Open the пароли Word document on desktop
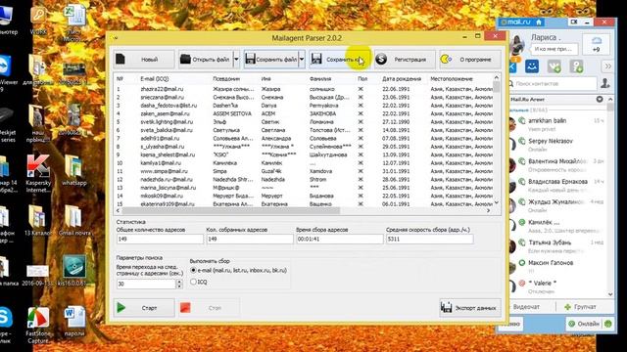 (74, 322)
